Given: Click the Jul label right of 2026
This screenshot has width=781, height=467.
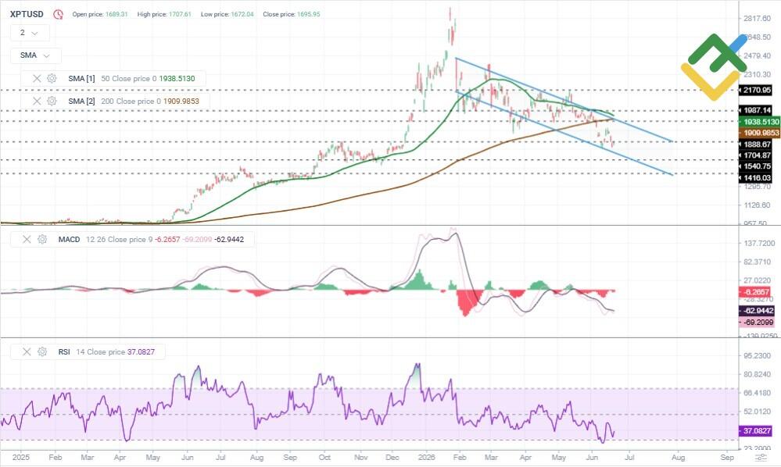Looking at the screenshot, I should pos(629,457).
